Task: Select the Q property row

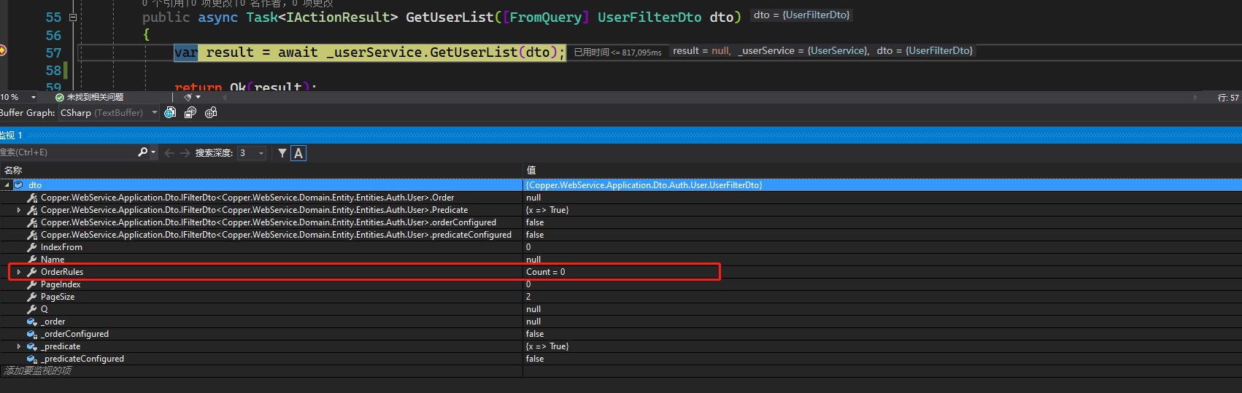Action: 621,309
